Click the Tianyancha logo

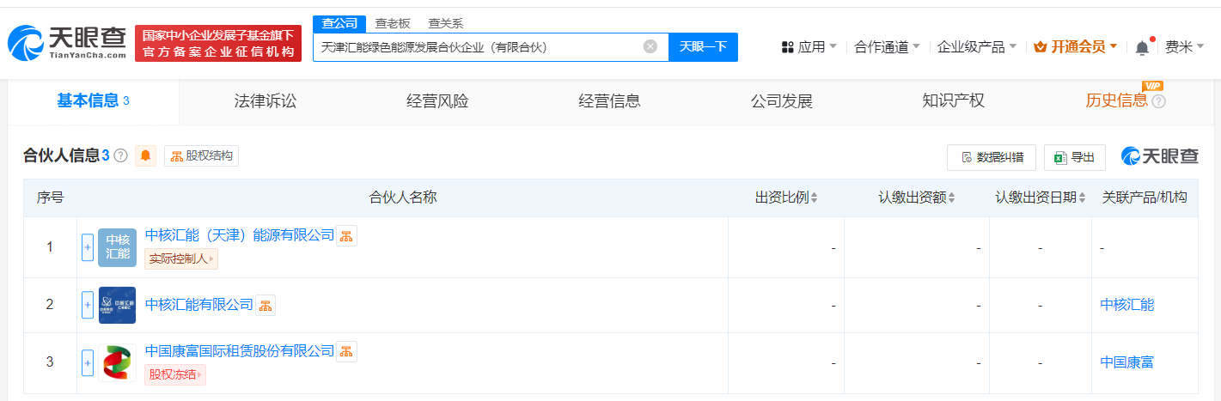(x=67, y=43)
